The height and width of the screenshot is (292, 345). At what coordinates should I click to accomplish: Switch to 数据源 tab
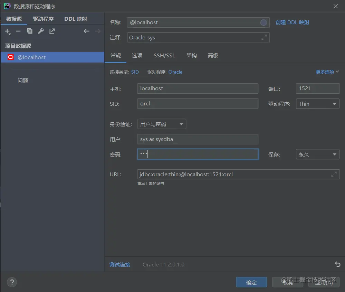pyautogui.click(x=14, y=19)
